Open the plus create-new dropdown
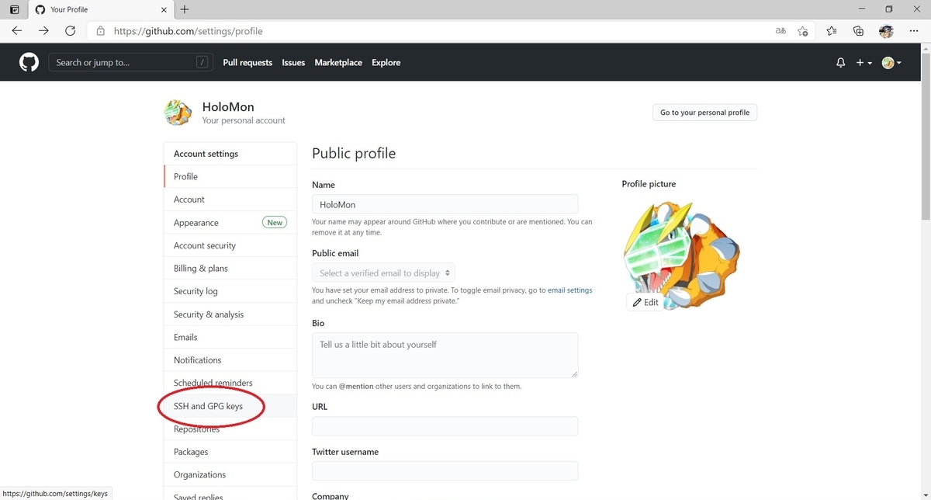Viewport: 931px width, 500px height. pos(864,63)
